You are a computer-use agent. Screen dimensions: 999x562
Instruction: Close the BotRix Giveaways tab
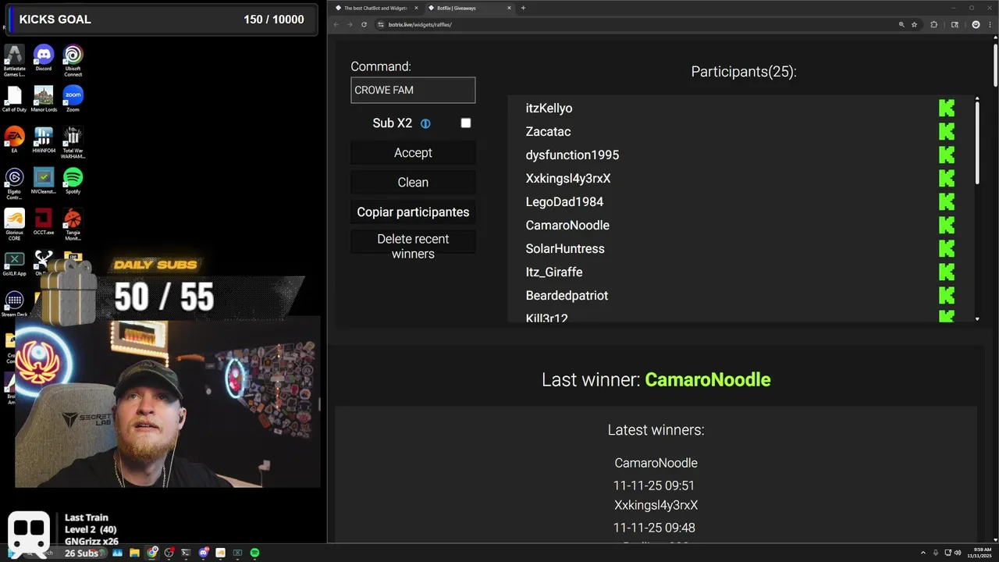coord(510,8)
